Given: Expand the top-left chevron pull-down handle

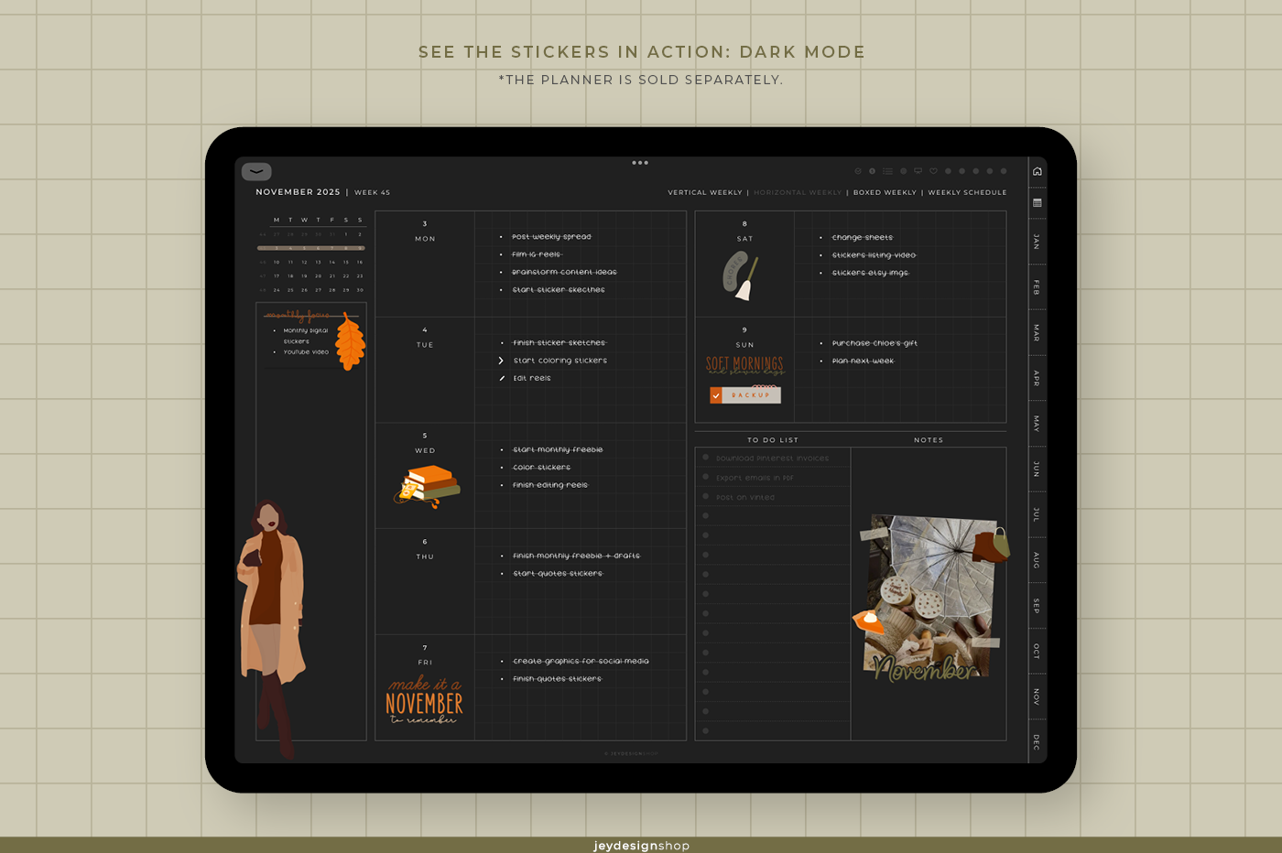Looking at the screenshot, I should coord(256,171).
